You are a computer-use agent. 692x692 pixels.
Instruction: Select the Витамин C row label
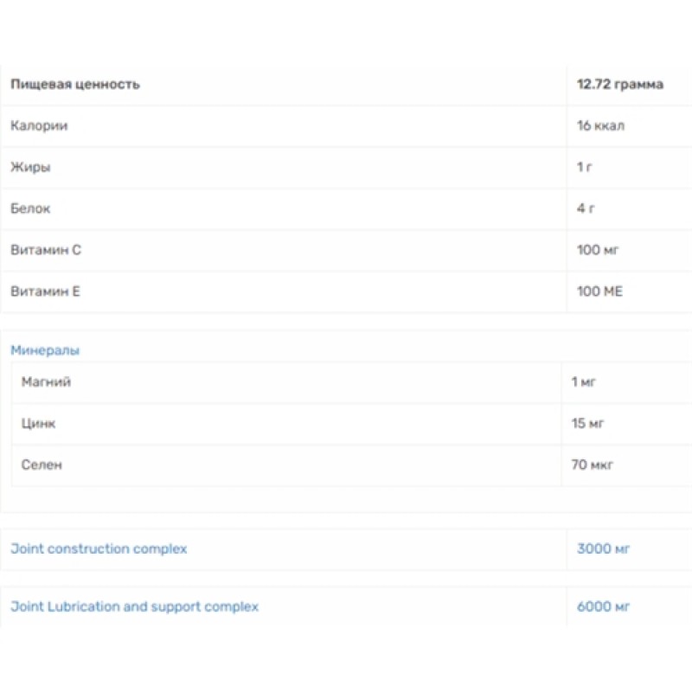(x=46, y=250)
